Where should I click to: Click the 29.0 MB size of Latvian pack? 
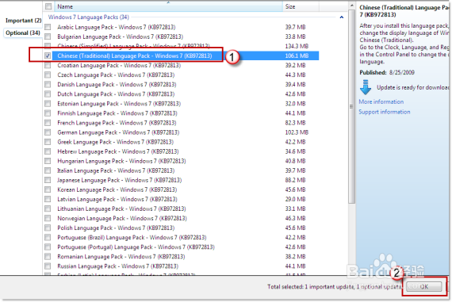(295, 199)
